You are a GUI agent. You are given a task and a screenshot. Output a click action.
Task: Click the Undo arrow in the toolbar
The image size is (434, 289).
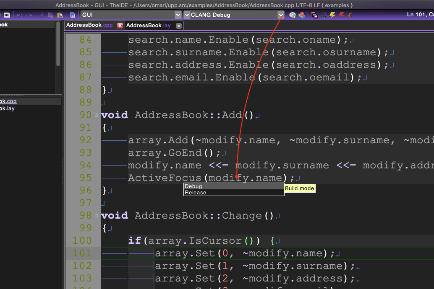(x=19, y=15)
